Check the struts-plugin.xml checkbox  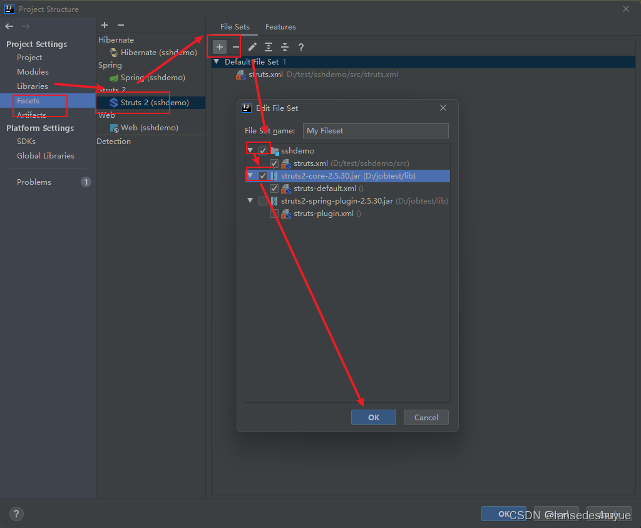coord(274,214)
